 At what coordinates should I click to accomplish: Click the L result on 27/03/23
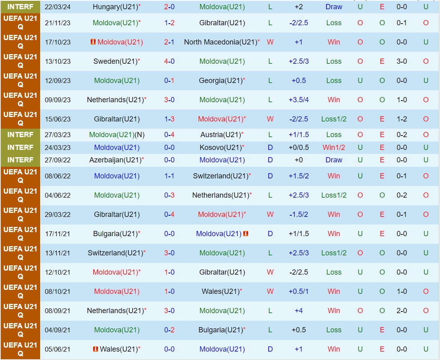[x=270, y=135]
